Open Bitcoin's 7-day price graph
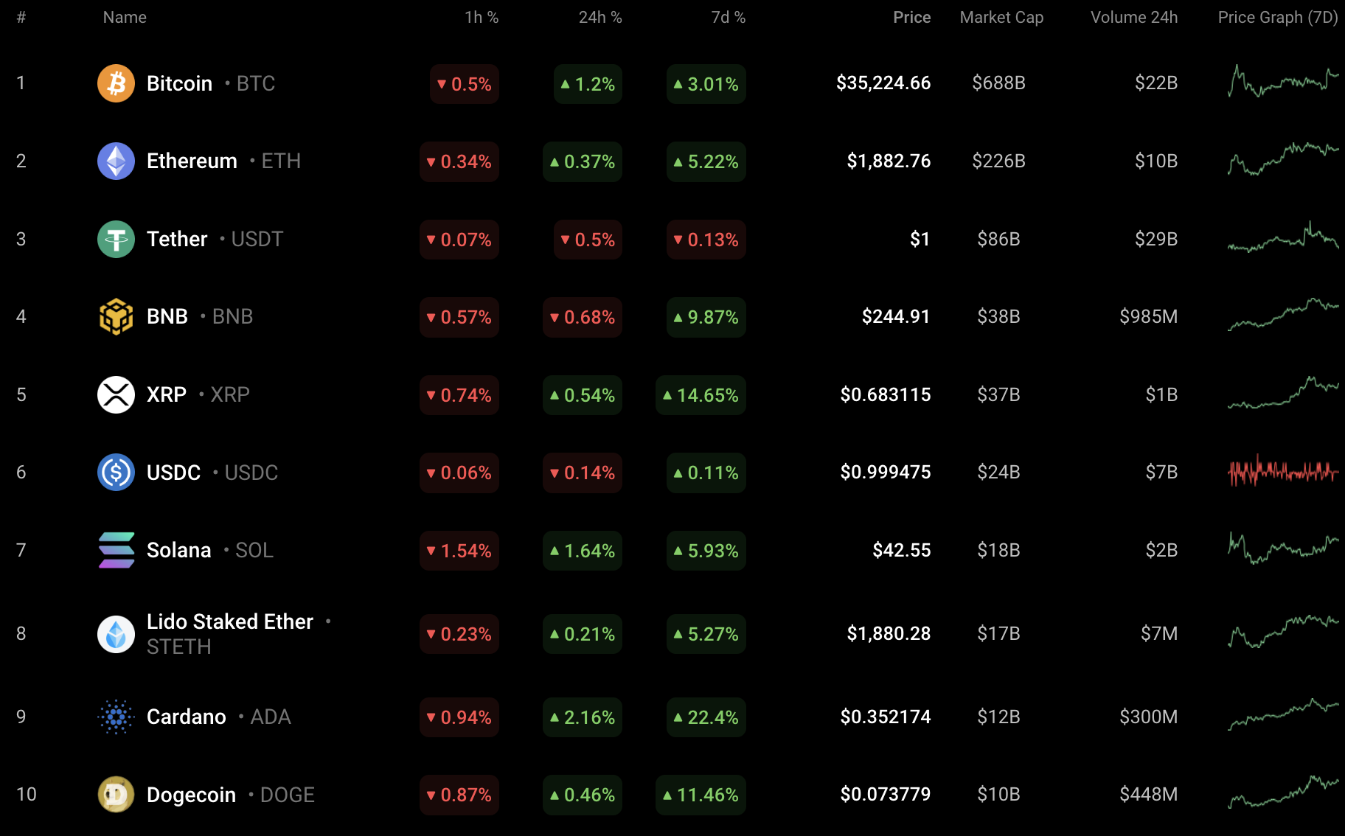1345x836 pixels. tap(1282, 82)
